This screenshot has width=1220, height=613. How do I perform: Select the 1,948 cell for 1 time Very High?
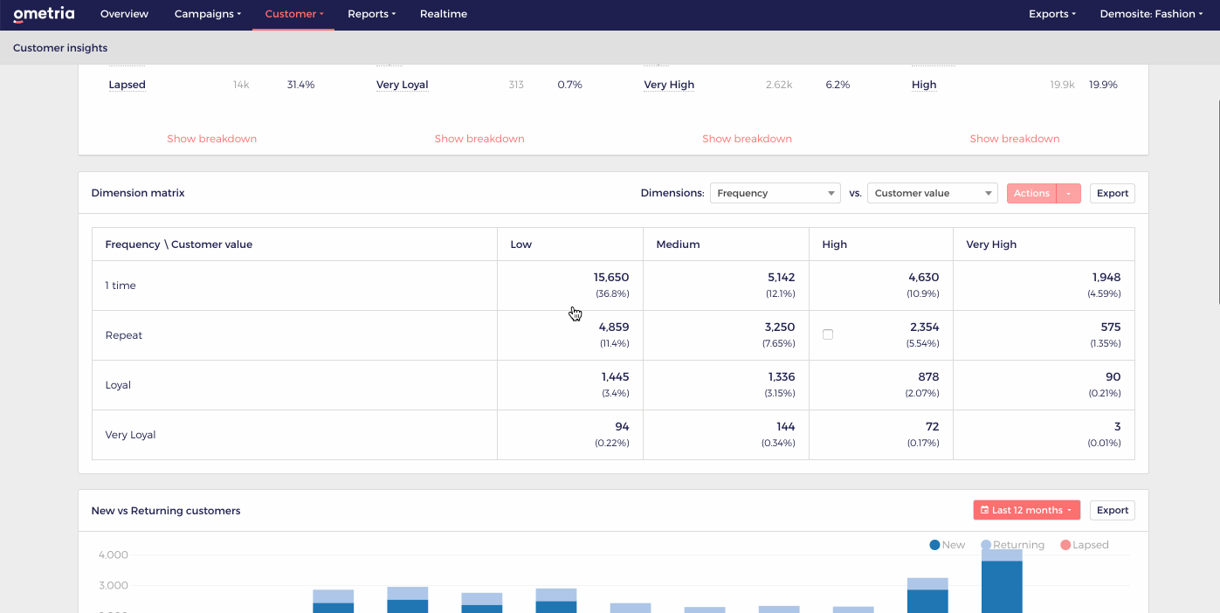1044,286
